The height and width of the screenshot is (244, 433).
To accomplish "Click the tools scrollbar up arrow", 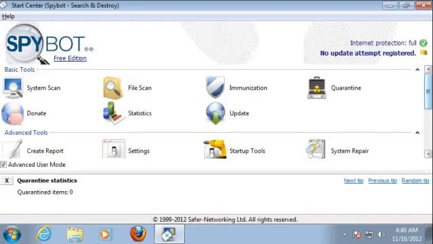I will (428, 69).
